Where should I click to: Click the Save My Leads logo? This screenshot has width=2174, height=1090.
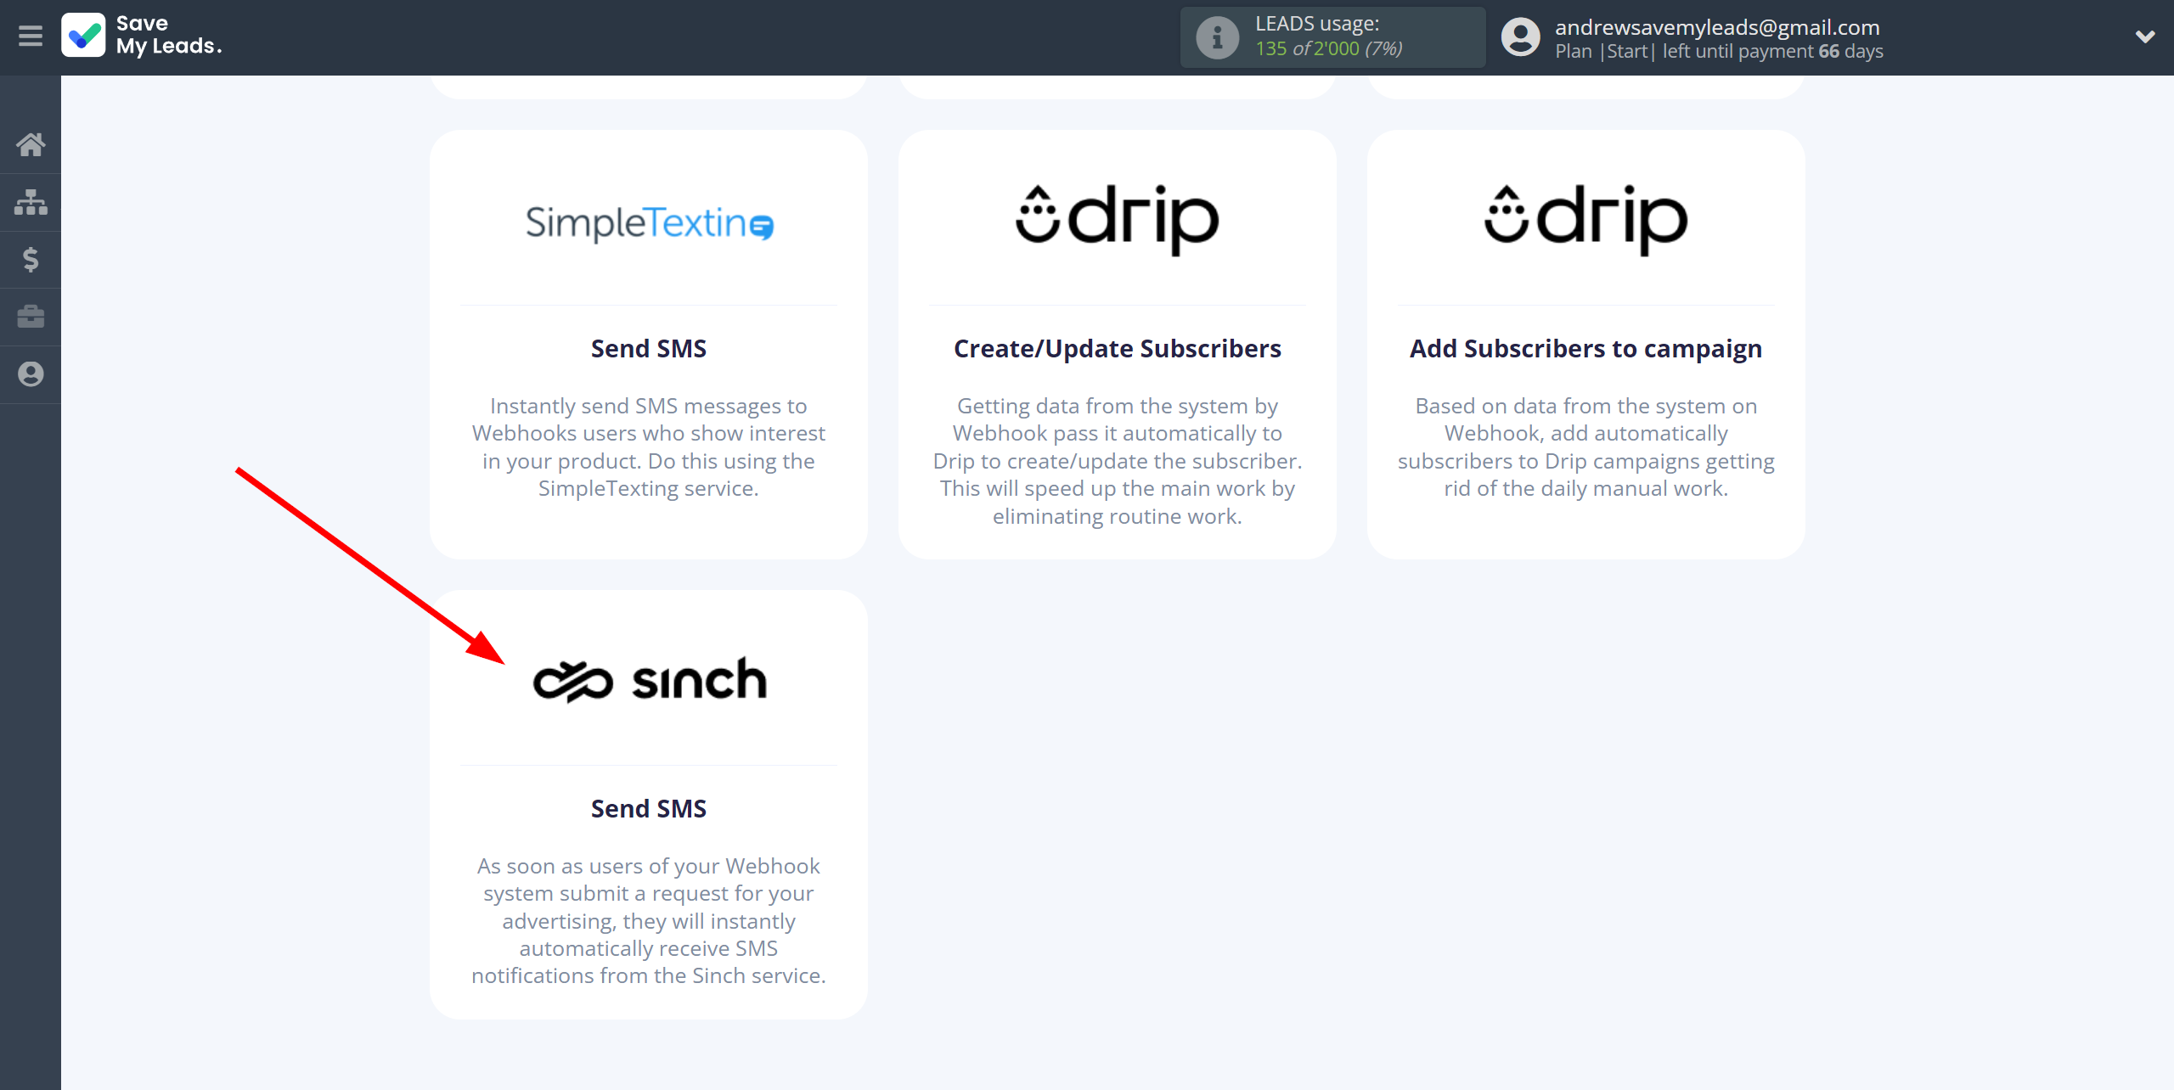pyautogui.click(x=142, y=36)
